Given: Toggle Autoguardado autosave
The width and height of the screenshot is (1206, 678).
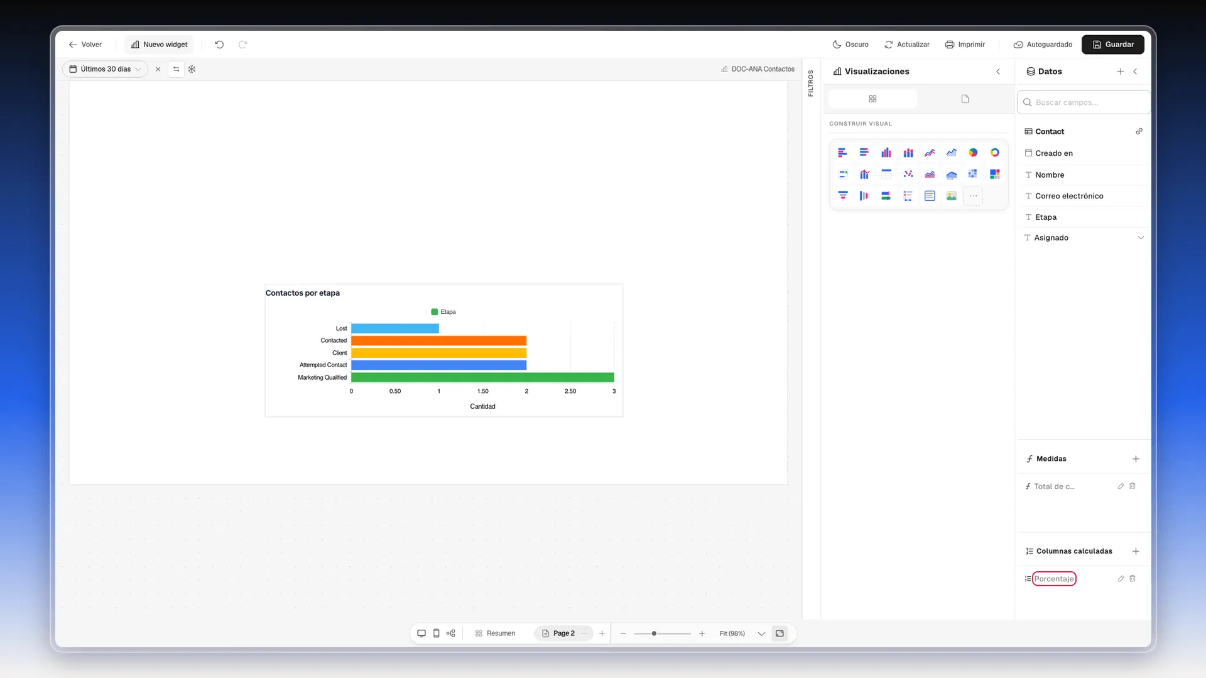Looking at the screenshot, I should [x=1043, y=45].
